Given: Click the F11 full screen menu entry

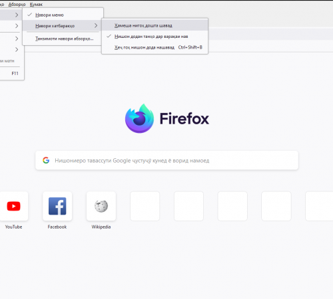Looking at the screenshot, I should coord(11,73).
